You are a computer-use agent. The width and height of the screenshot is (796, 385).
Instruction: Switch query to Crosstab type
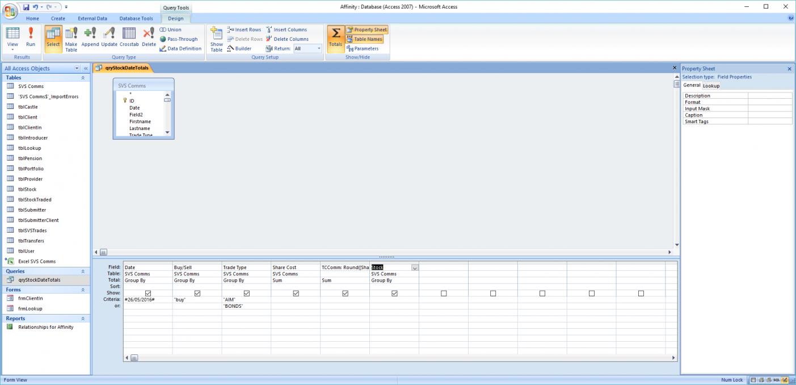click(129, 37)
